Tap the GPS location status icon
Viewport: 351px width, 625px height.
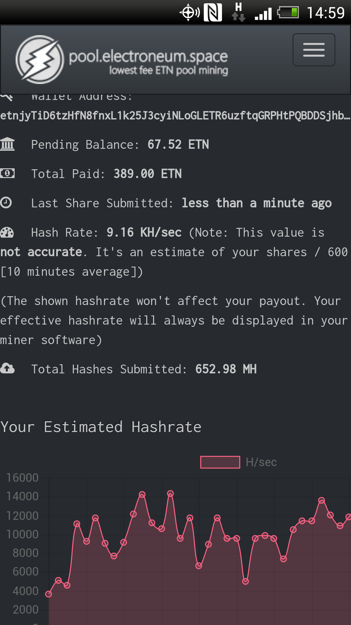pos(189,12)
